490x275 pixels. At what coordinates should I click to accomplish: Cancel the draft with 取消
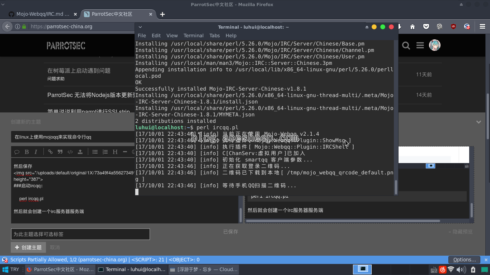[55, 247]
